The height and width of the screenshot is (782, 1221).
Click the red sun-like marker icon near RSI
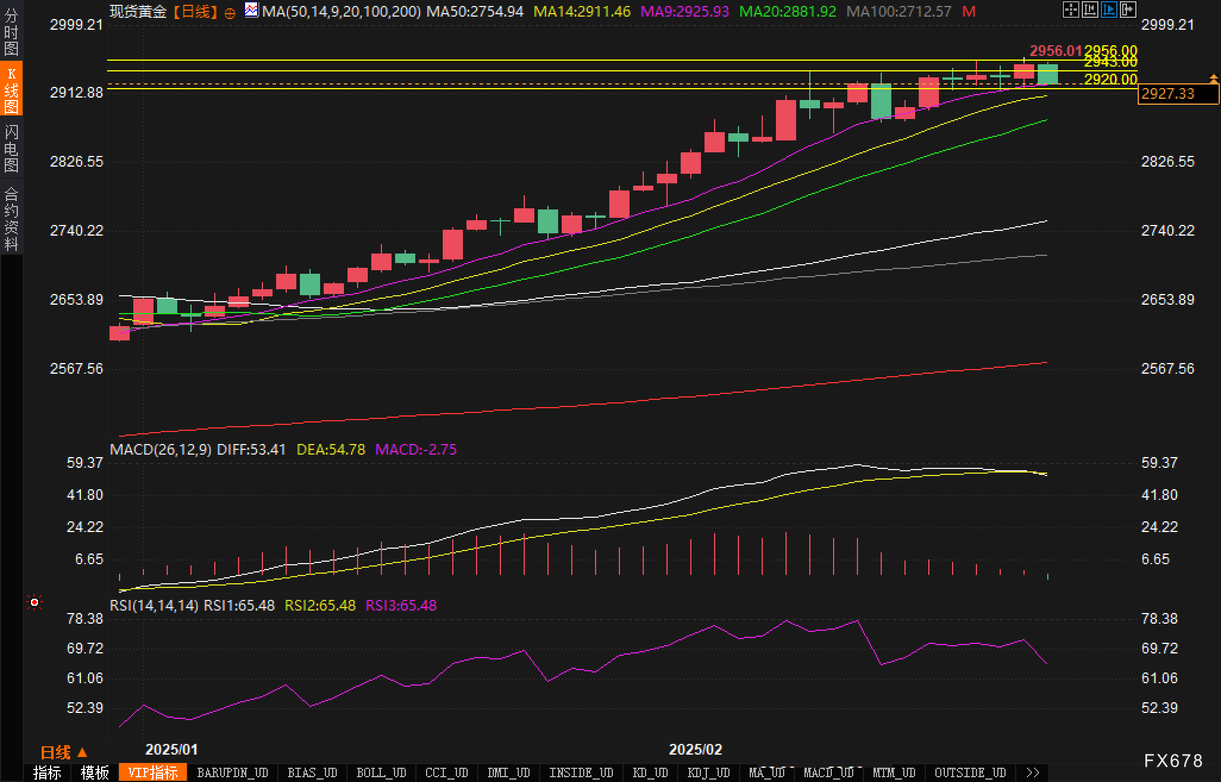click(x=35, y=603)
